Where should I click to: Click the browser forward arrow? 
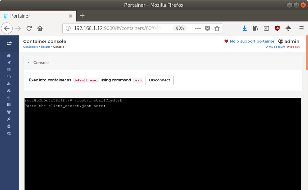18,28
